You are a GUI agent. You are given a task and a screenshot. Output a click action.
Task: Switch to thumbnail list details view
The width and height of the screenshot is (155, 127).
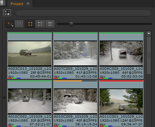coord(40,24)
